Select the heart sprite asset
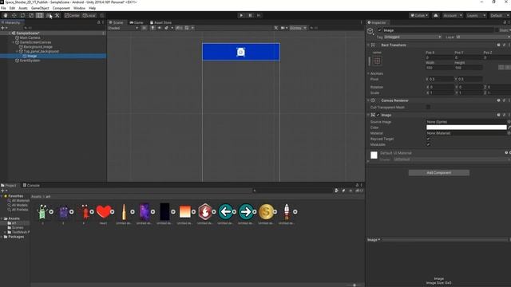511x287 pixels. [104, 212]
